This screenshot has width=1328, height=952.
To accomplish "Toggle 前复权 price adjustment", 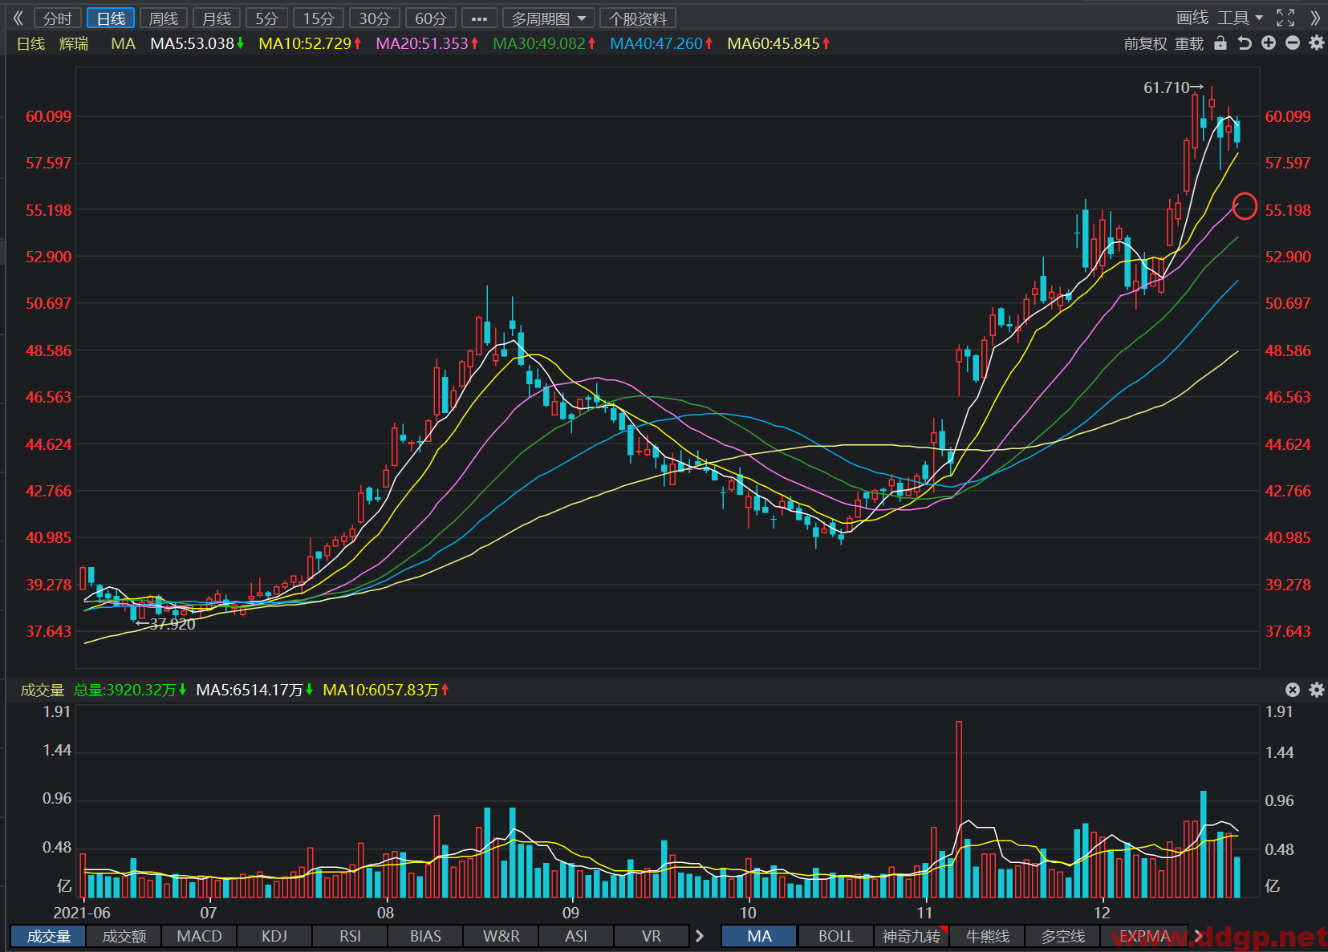I will pos(1145,43).
